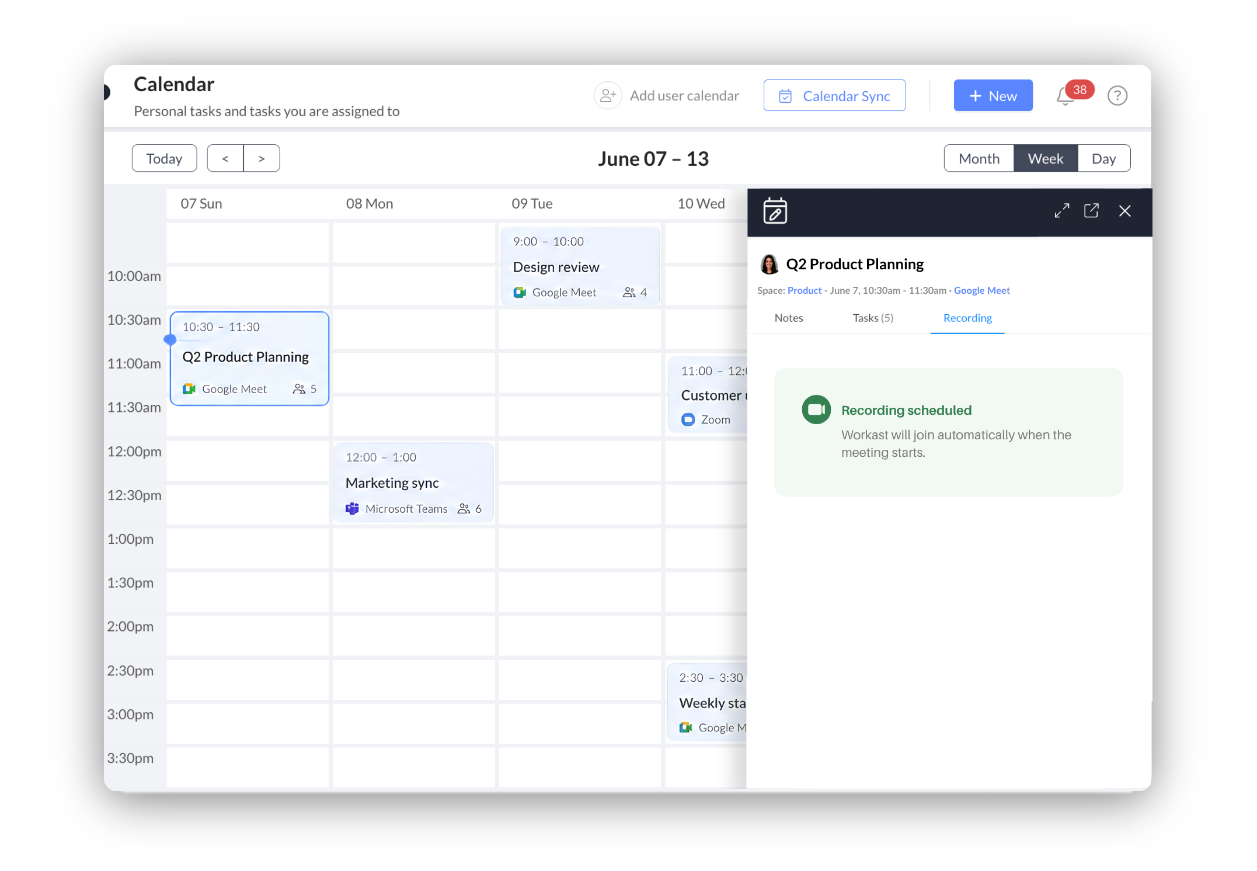Open the Product space link

coord(804,291)
